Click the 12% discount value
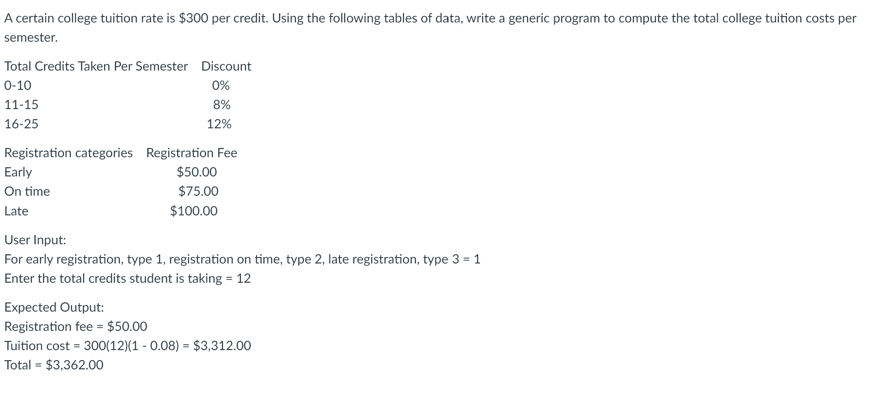The image size is (893, 395). point(219,124)
